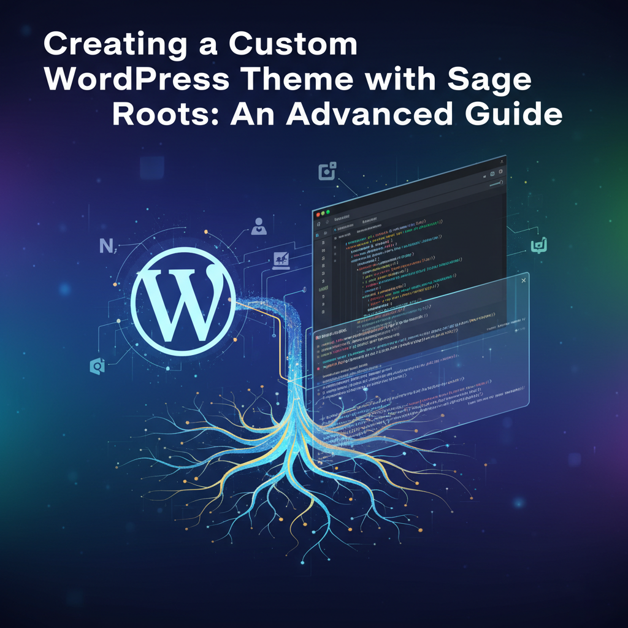Open the search magnifier icon at bottom left
628x628 pixels.
point(98,366)
